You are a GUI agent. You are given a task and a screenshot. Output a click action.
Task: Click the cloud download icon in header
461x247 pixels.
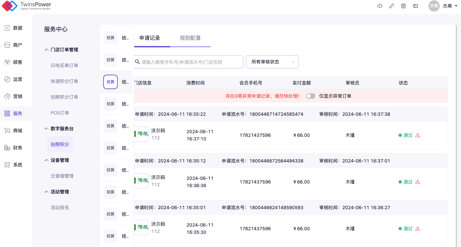[380, 6]
